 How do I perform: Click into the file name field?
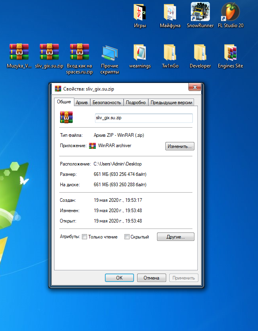point(144,118)
